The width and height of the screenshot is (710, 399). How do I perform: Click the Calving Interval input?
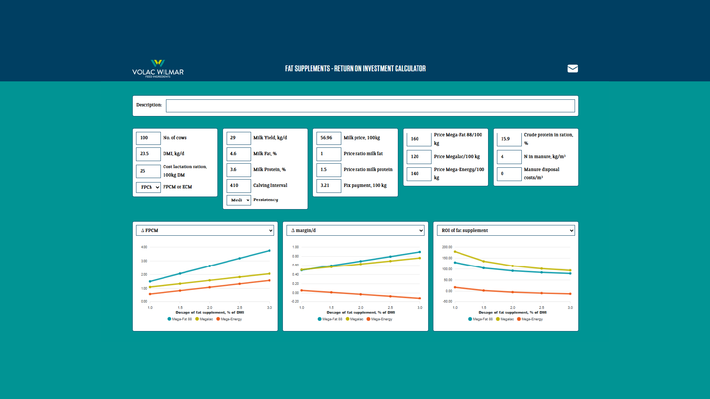point(239,186)
